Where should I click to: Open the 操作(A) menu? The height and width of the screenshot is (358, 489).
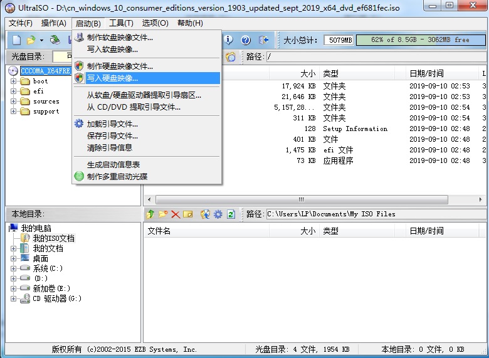(x=54, y=23)
